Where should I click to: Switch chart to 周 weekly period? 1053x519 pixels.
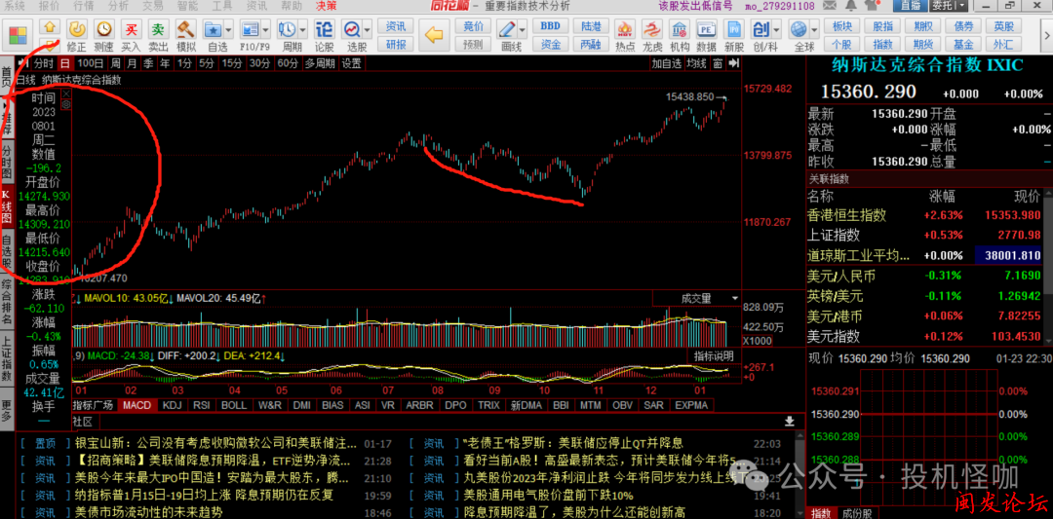pos(115,63)
